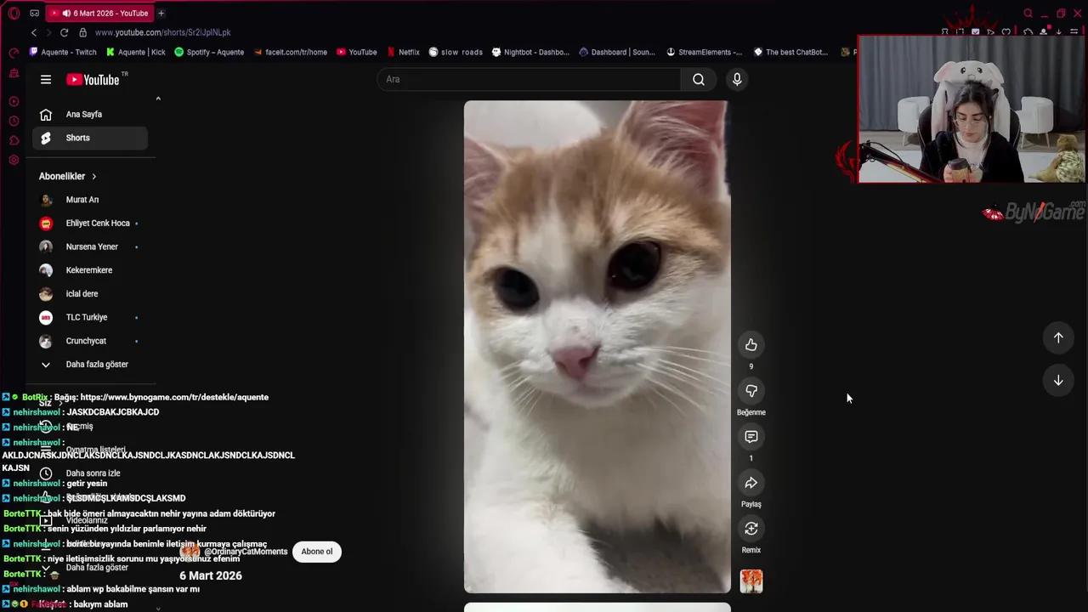
Task: Collapse sidebar with small up caret
Action: (158, 99)
